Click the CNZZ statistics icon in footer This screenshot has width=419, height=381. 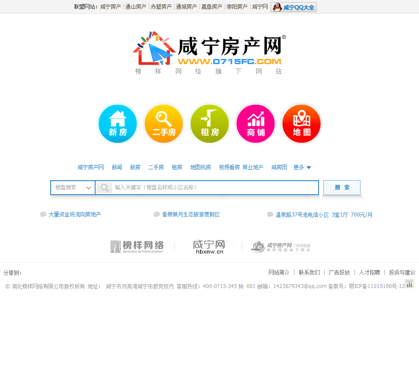(409, 284)
